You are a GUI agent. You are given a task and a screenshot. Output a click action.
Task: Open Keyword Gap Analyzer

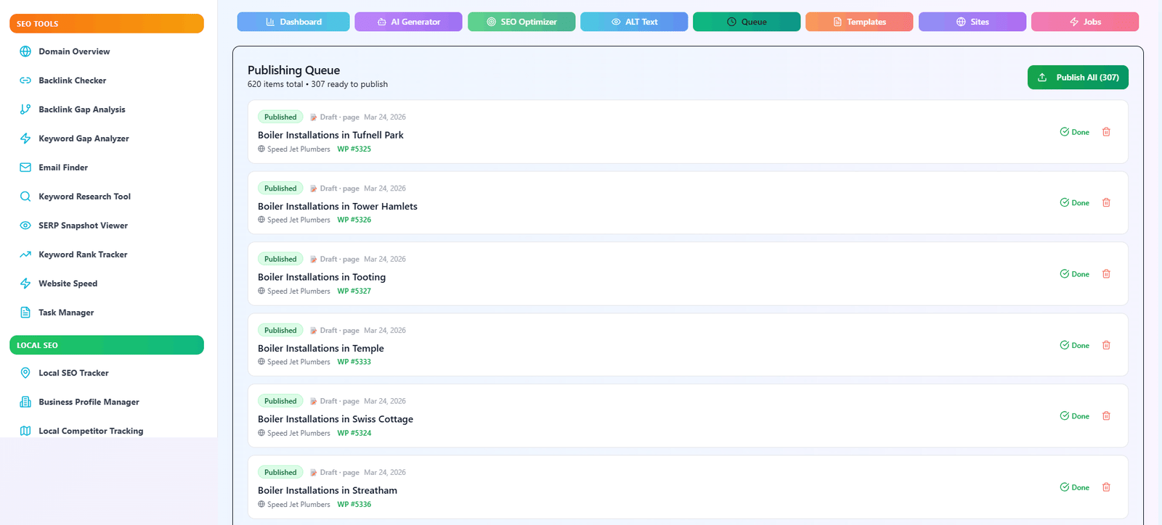84,139
